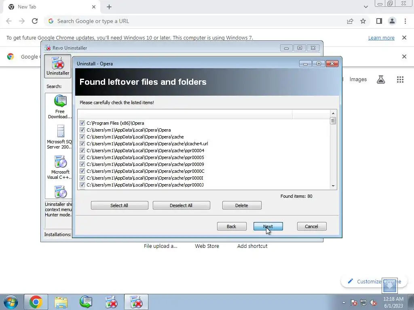Image resolution: width=414 pixels, height=310 pixels.
Task: Click the taskbar clock
Action: [x=393, y=302]
